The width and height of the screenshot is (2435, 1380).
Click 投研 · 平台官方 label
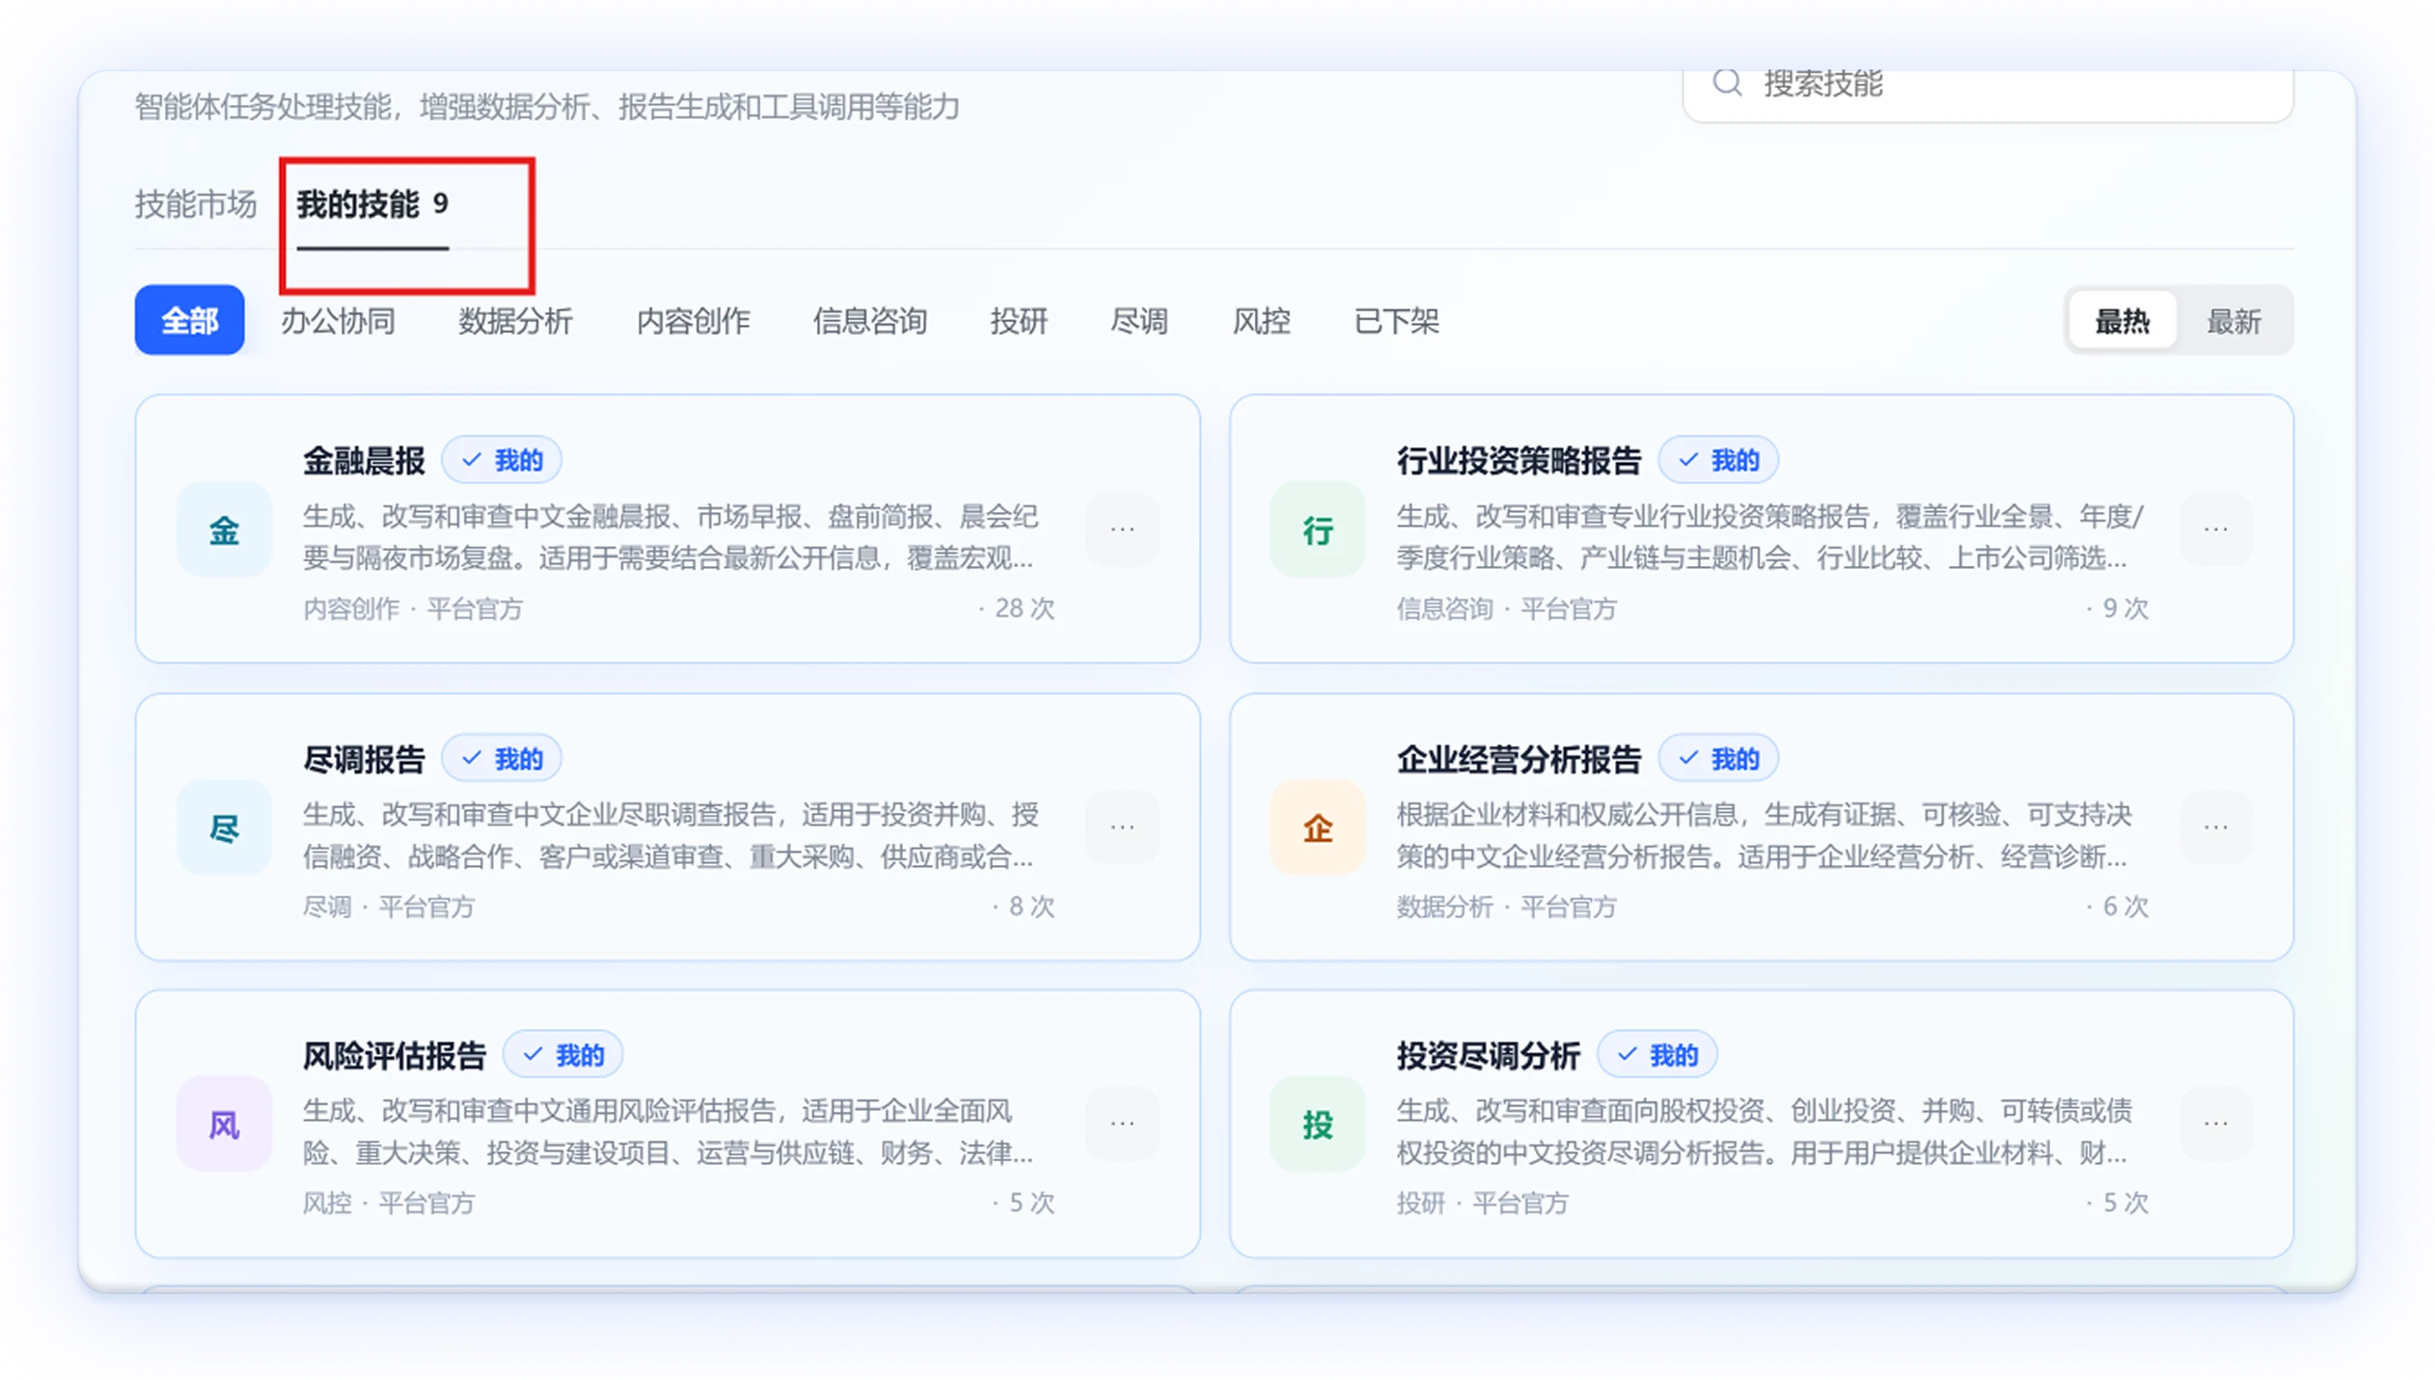tap(1482, 1204)
